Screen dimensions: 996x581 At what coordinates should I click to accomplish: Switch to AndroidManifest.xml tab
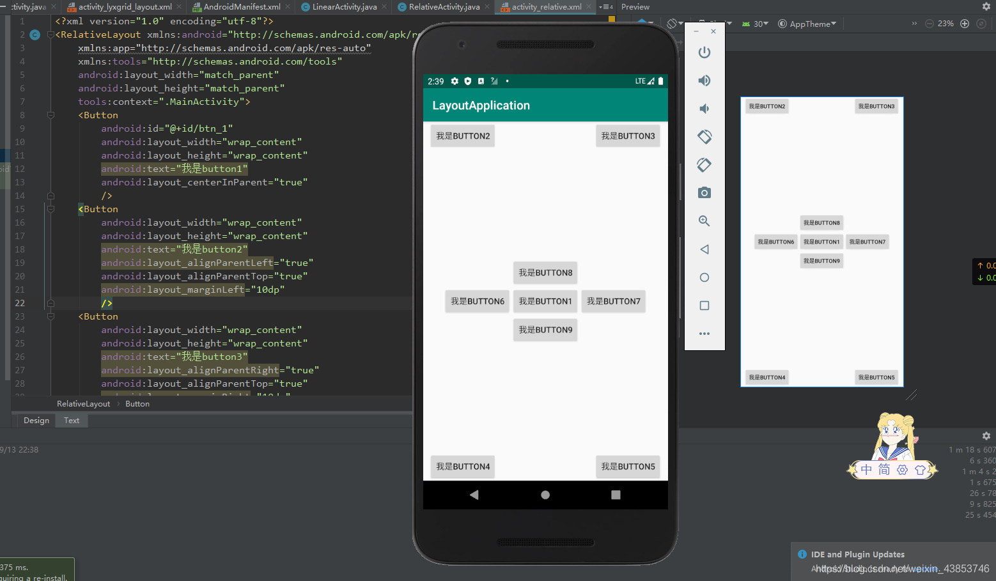(x=242, y=7)
